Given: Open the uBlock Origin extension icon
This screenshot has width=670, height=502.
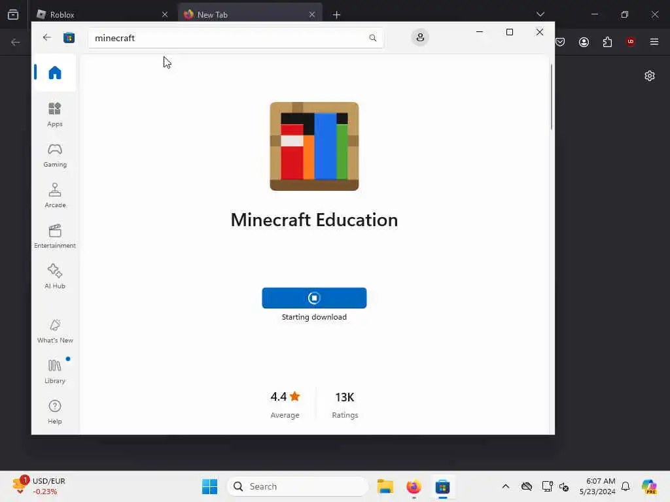Looking at the screenshot, I should [x=630, y=42].
